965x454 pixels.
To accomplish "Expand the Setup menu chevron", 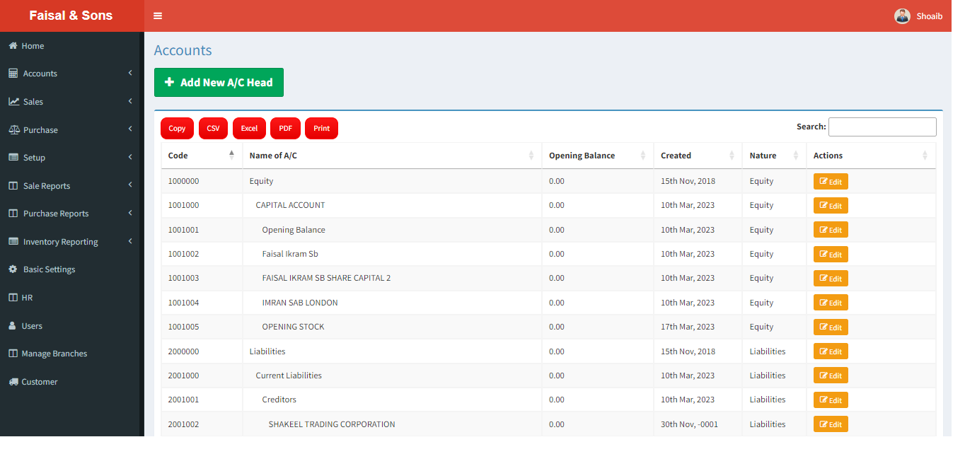I will click(130, 157).
